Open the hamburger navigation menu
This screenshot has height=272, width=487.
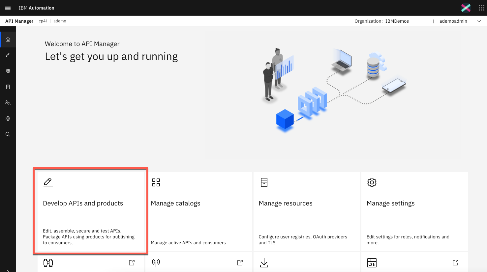(x=8, y=8)
